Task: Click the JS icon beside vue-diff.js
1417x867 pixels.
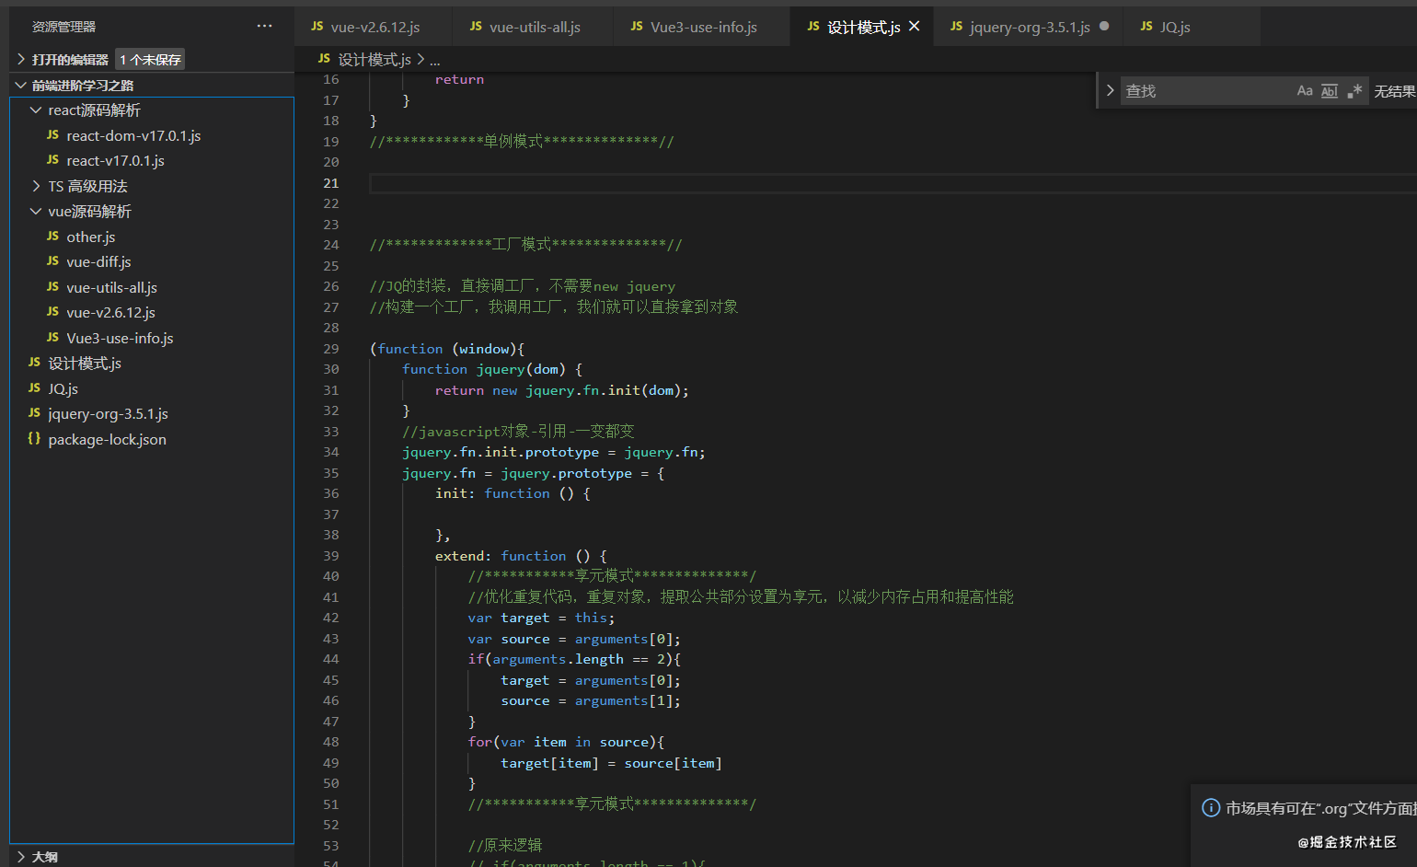Action: tap(52, 261)
